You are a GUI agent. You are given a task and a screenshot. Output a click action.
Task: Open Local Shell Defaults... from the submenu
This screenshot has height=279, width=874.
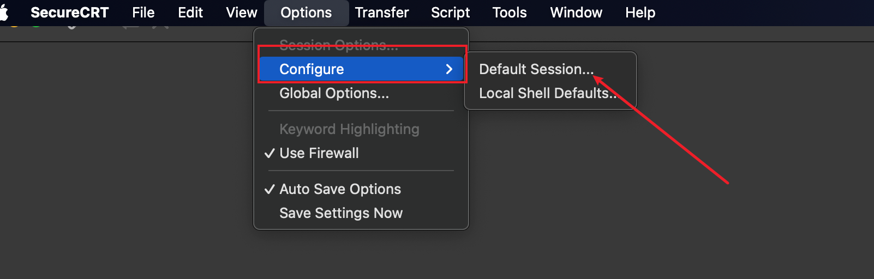[548, 93]
